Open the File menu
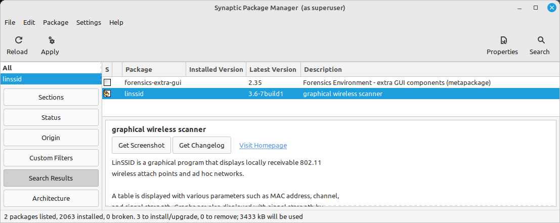 tap(10, 23)
